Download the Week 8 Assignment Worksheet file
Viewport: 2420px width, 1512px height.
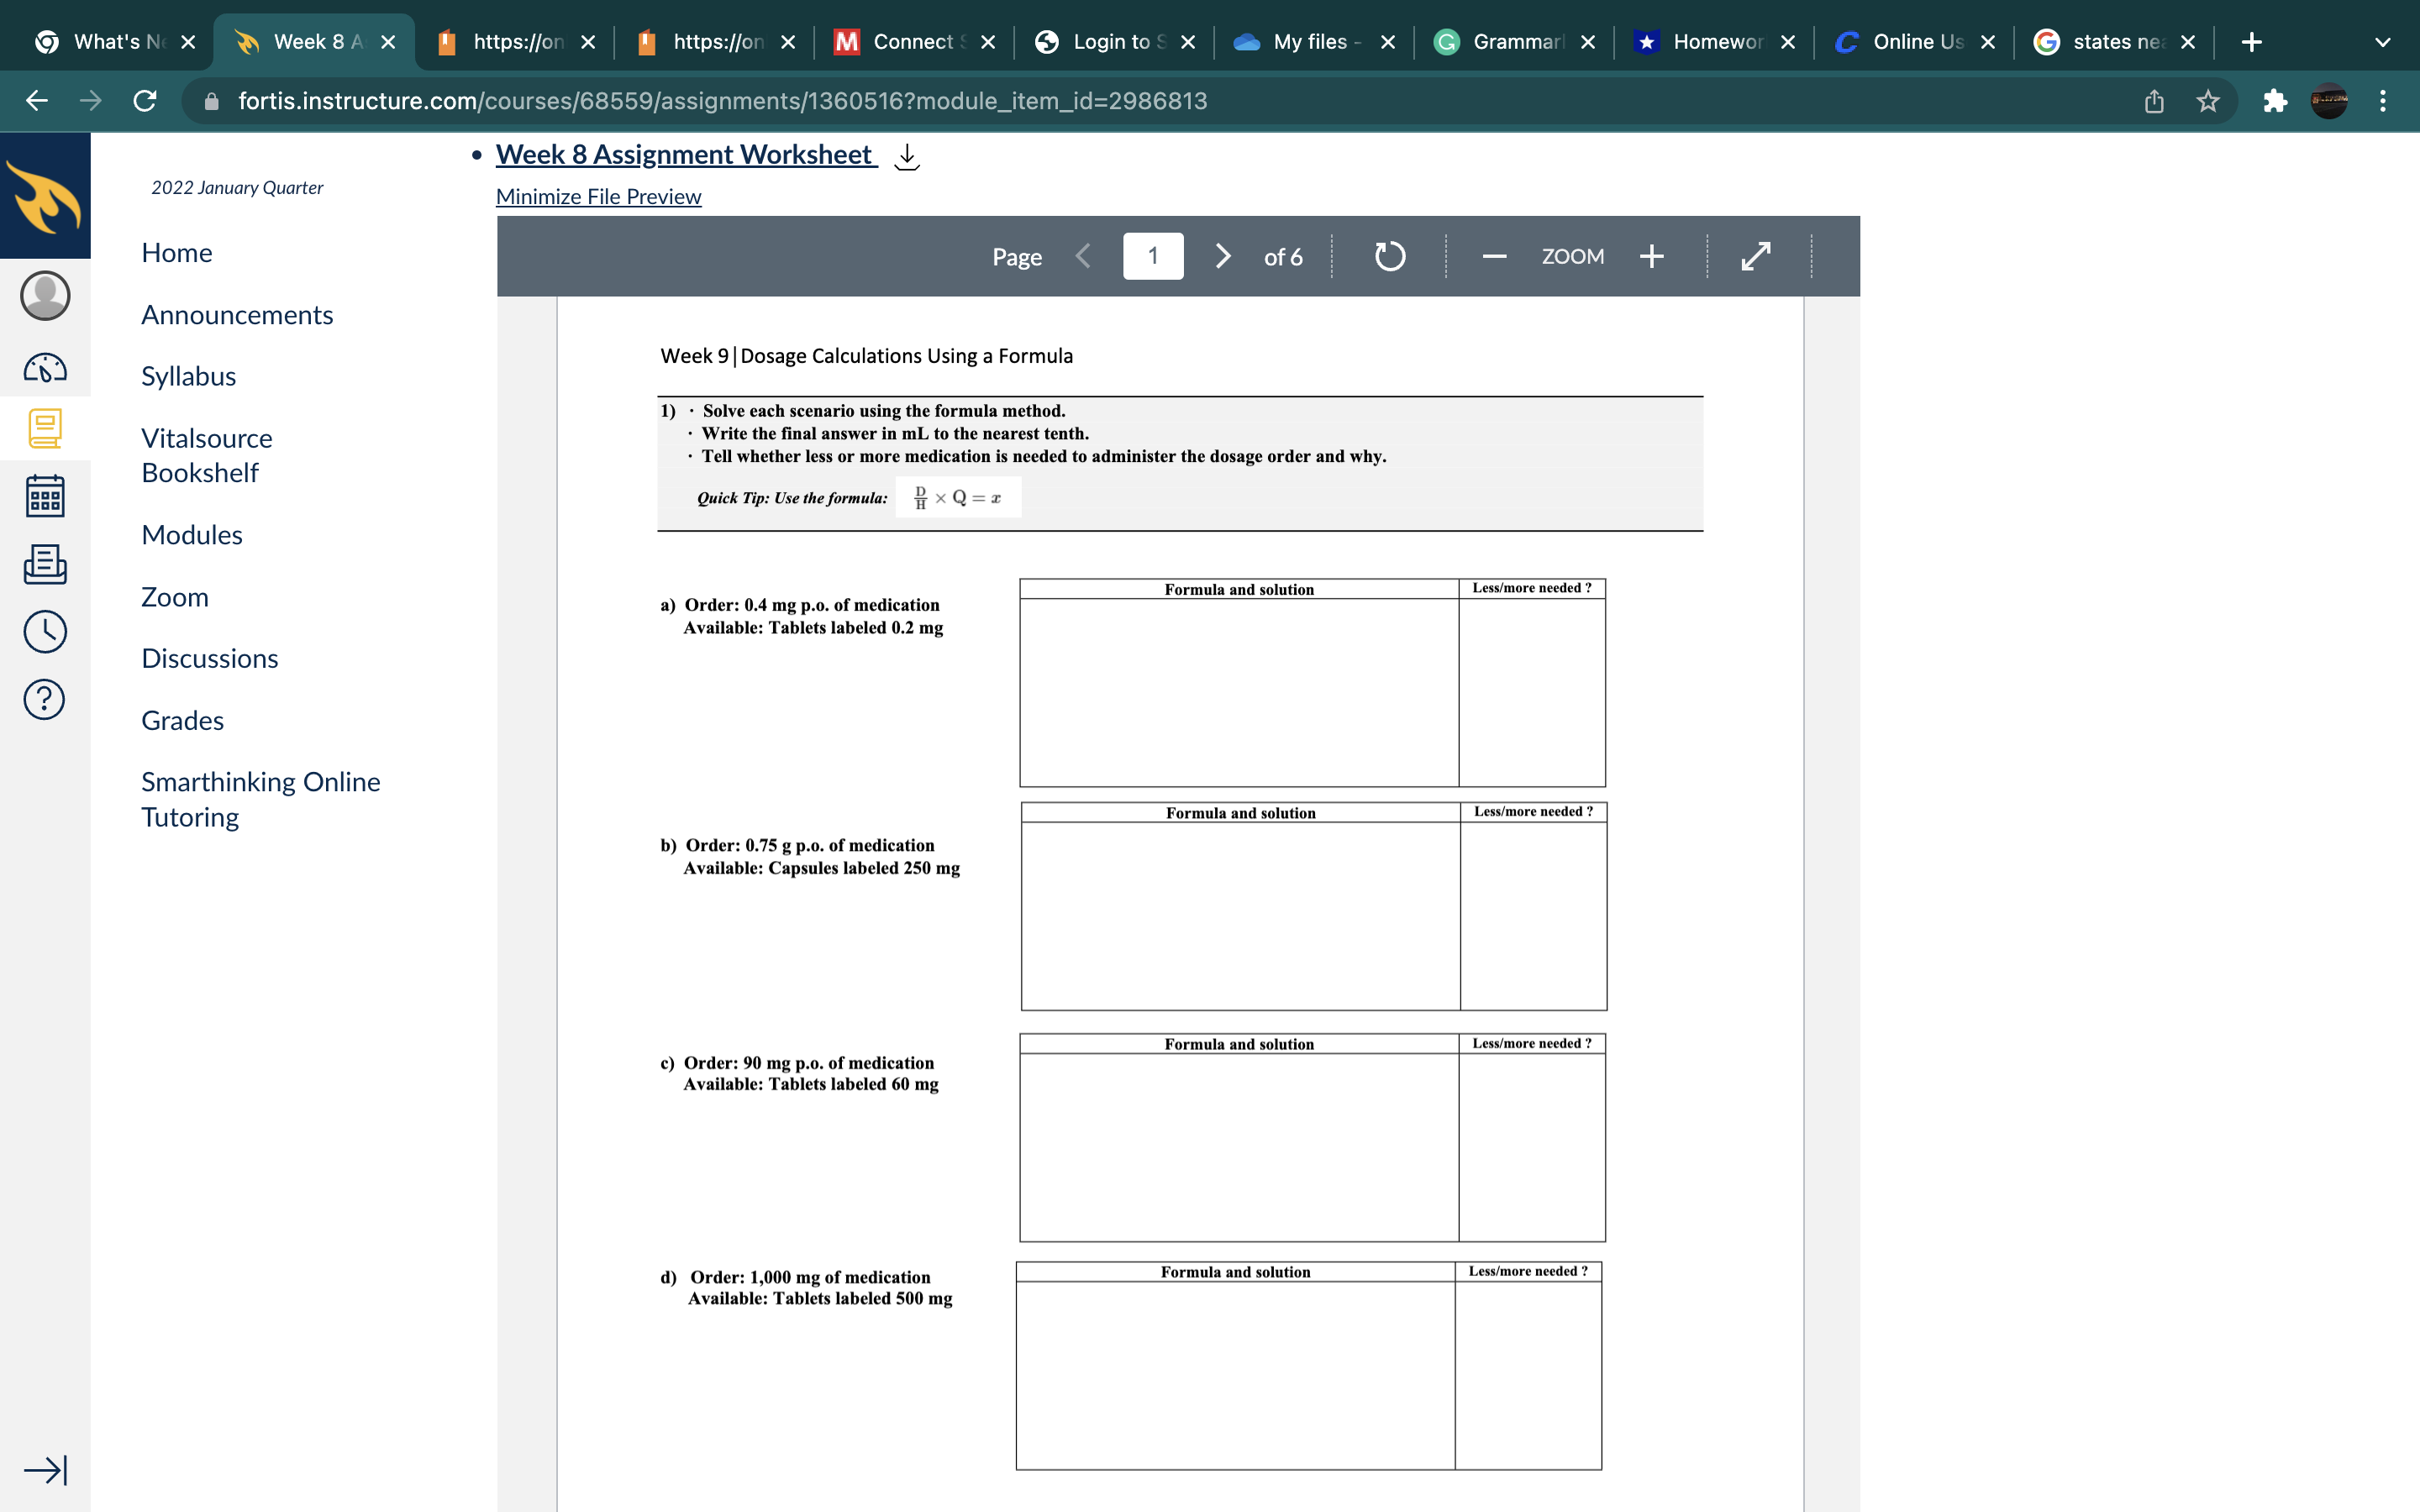click(x=906, y=156)
